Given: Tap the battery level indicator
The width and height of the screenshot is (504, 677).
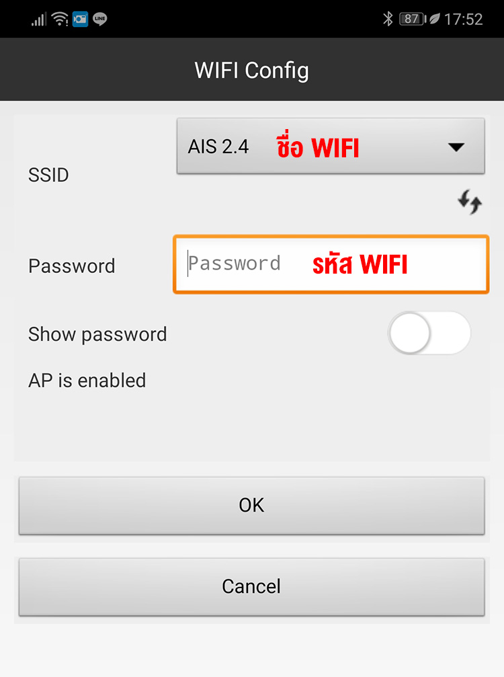Looking at the screenshot, I should pos(412,19).
